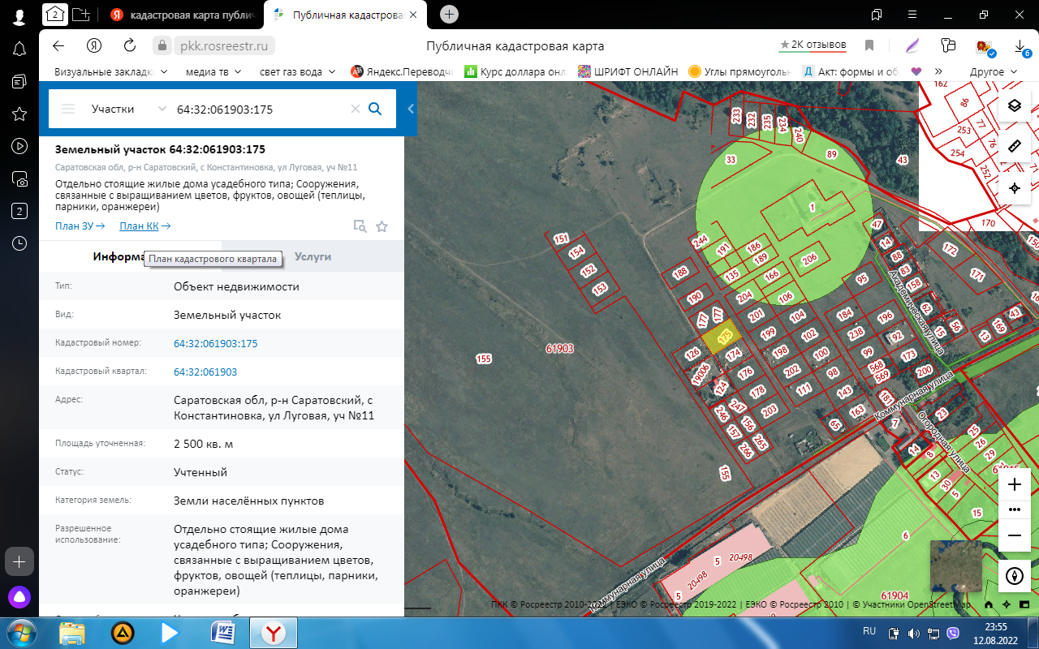
Task: Reset map orientation with the compass button
Action: (1014, 577)
